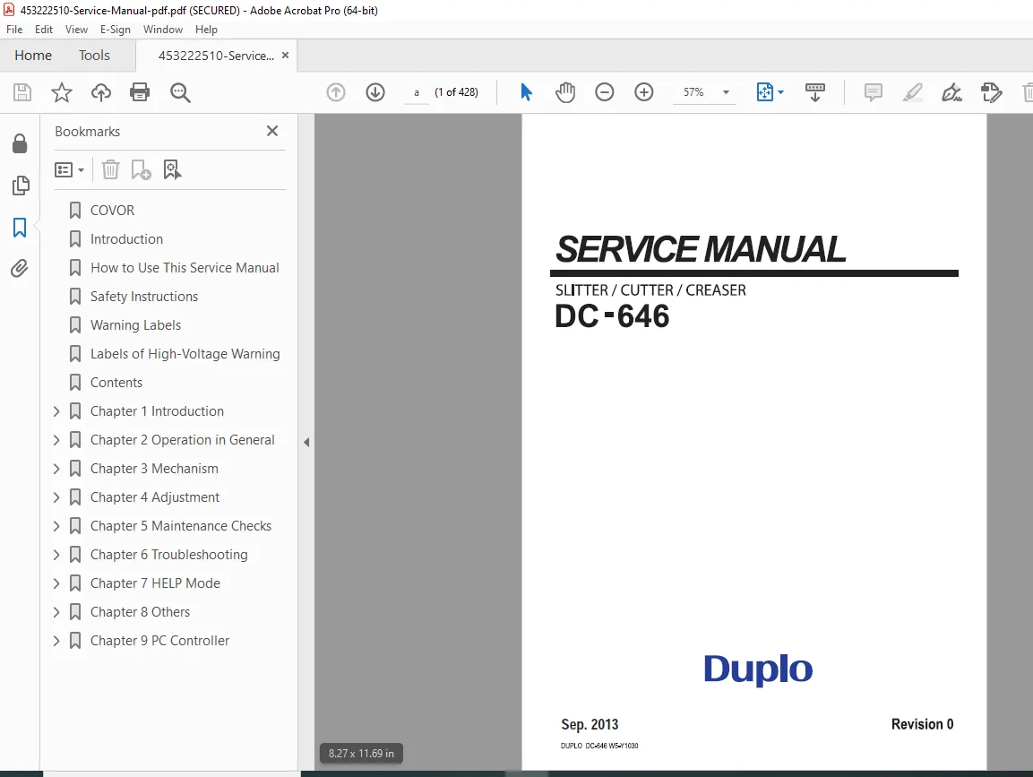Go to previous page arrow
This screenshot has width=1033, height=777.
[336, 92]
